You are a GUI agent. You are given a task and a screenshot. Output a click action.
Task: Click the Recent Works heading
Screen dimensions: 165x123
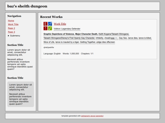[51, 17]
